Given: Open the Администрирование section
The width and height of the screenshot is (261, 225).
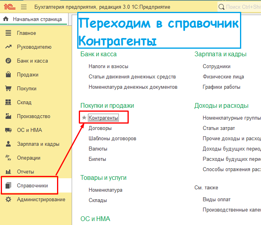Looking at the screenshot, I should coord(41,199).
